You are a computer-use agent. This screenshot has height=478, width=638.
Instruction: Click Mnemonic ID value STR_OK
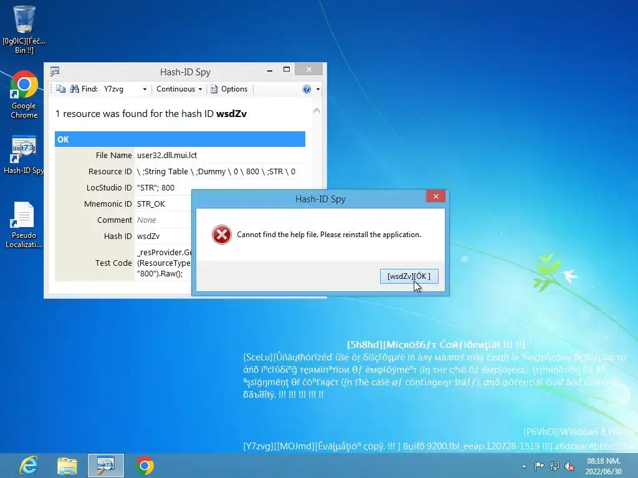click(x=151, y=204)
